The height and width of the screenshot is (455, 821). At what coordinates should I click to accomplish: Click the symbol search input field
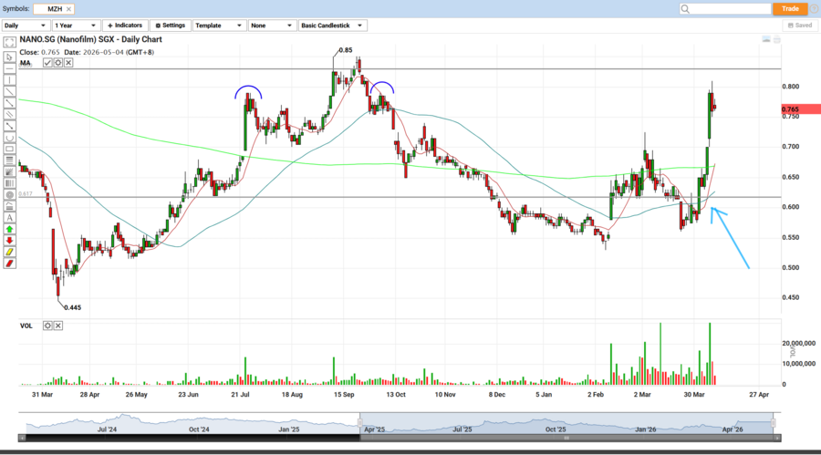point(723,8)
